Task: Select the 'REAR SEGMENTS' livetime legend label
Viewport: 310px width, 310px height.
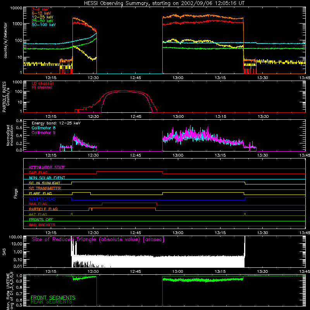Action: click(52, 302)
